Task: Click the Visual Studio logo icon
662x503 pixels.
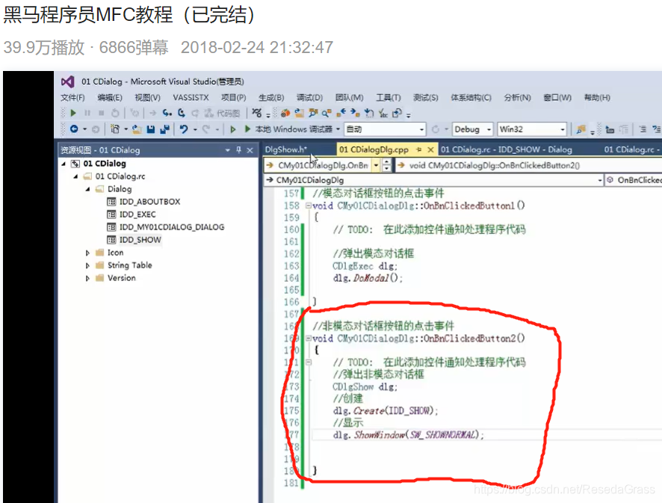Action: 68,81
